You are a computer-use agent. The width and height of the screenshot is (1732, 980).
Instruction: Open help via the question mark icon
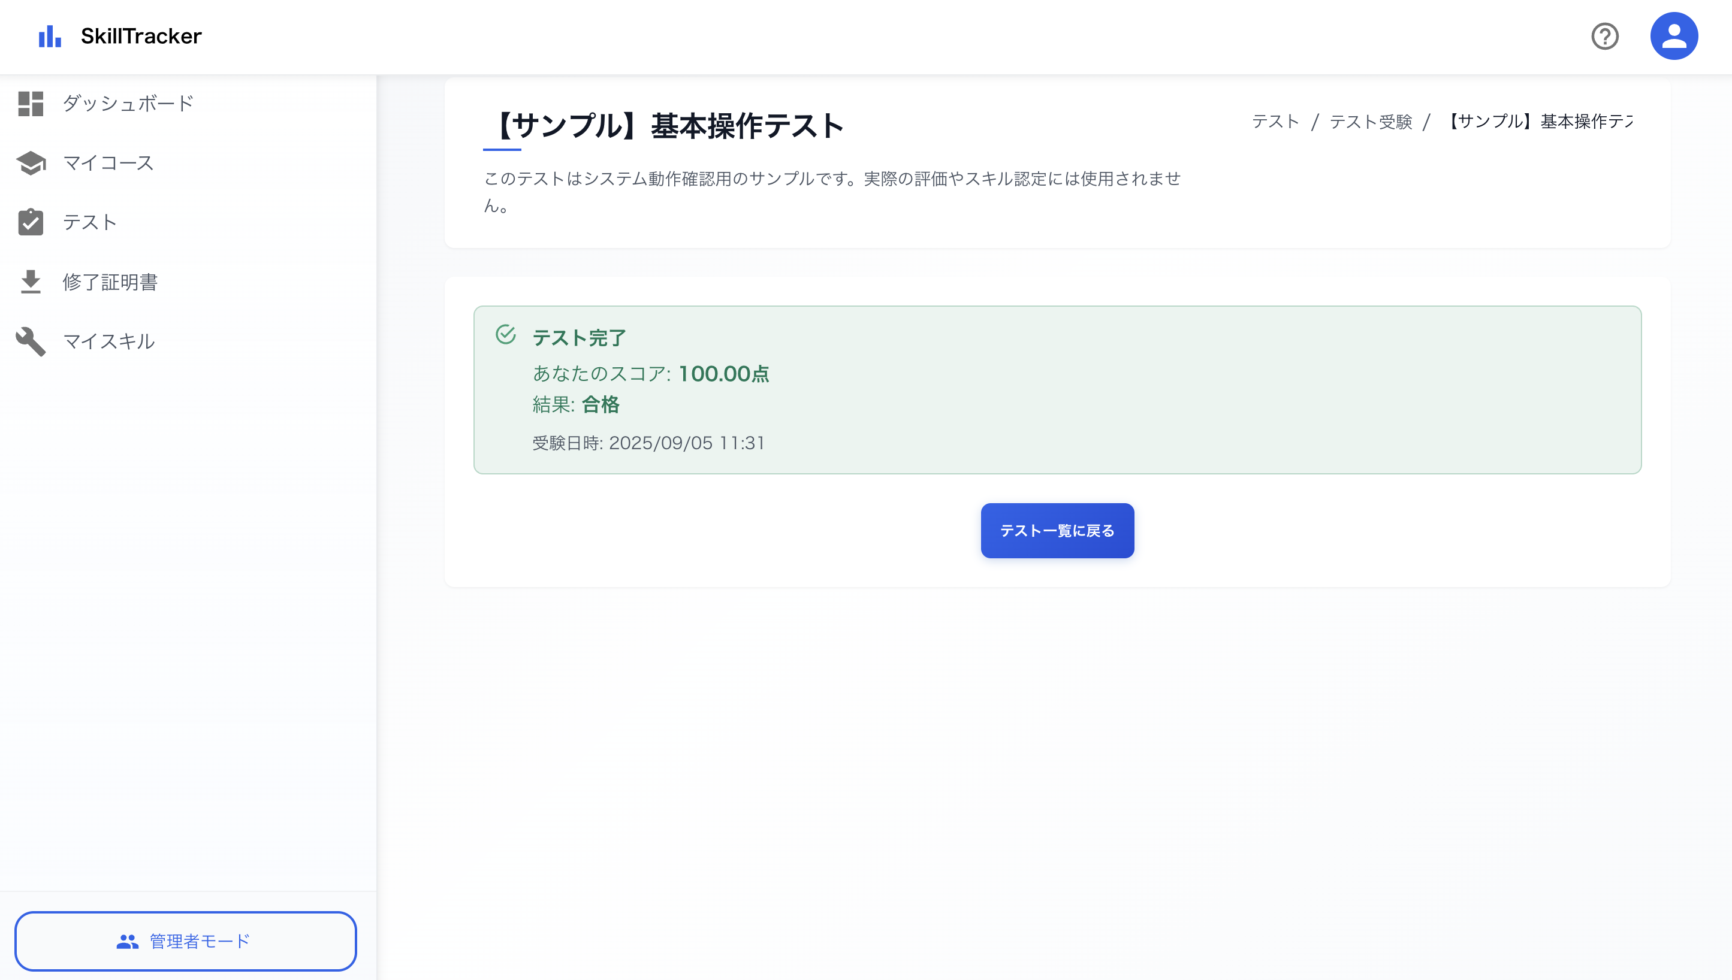(x=1605, y=37)
